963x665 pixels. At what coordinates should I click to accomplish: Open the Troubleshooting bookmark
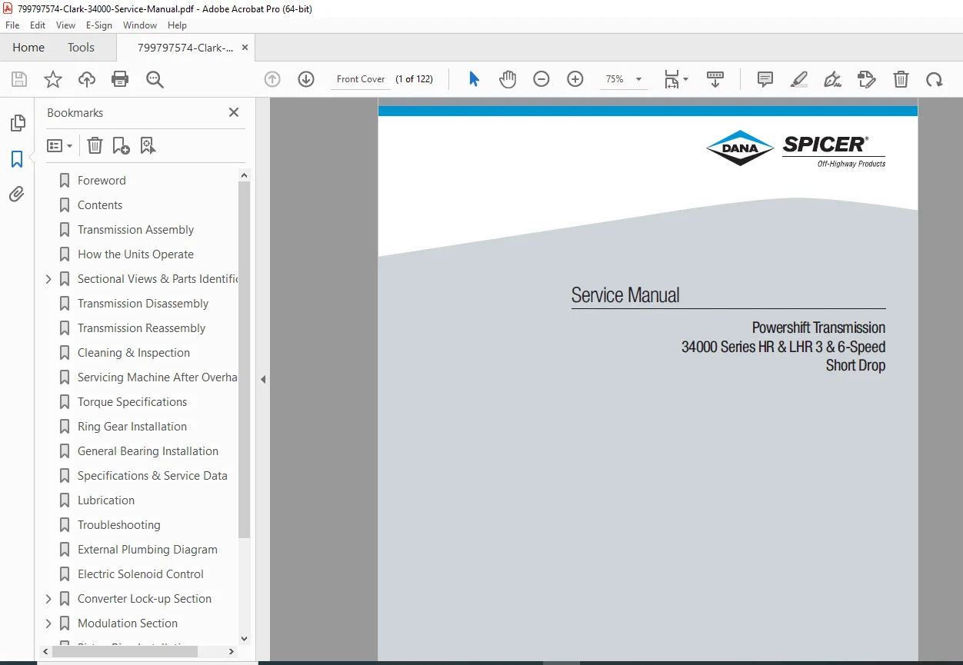119,525
